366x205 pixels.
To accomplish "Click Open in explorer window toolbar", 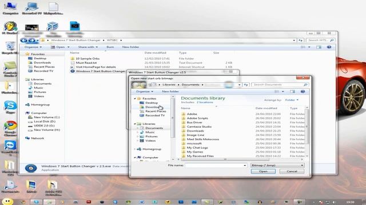I will (60, 47).
